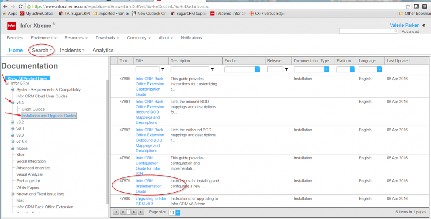Go to the last page in pager
This screenshot has width=431, height=219.
coord(141,212)
